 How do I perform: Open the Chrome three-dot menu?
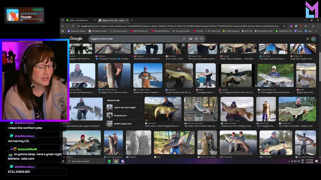[318, 26]
